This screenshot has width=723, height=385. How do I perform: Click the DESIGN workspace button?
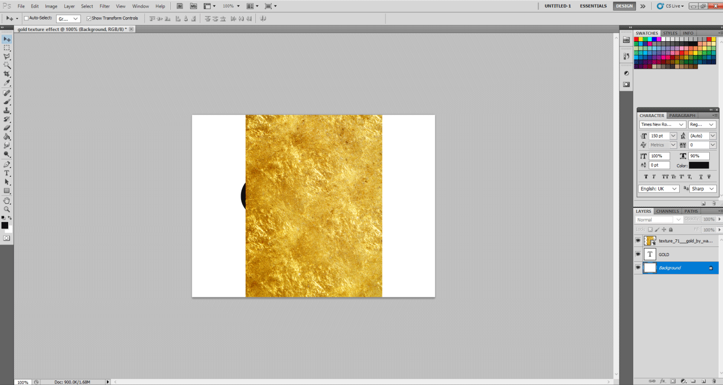[x=624, y=7]
